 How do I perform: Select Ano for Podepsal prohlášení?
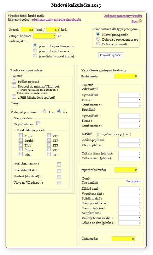tap(44, 112)
